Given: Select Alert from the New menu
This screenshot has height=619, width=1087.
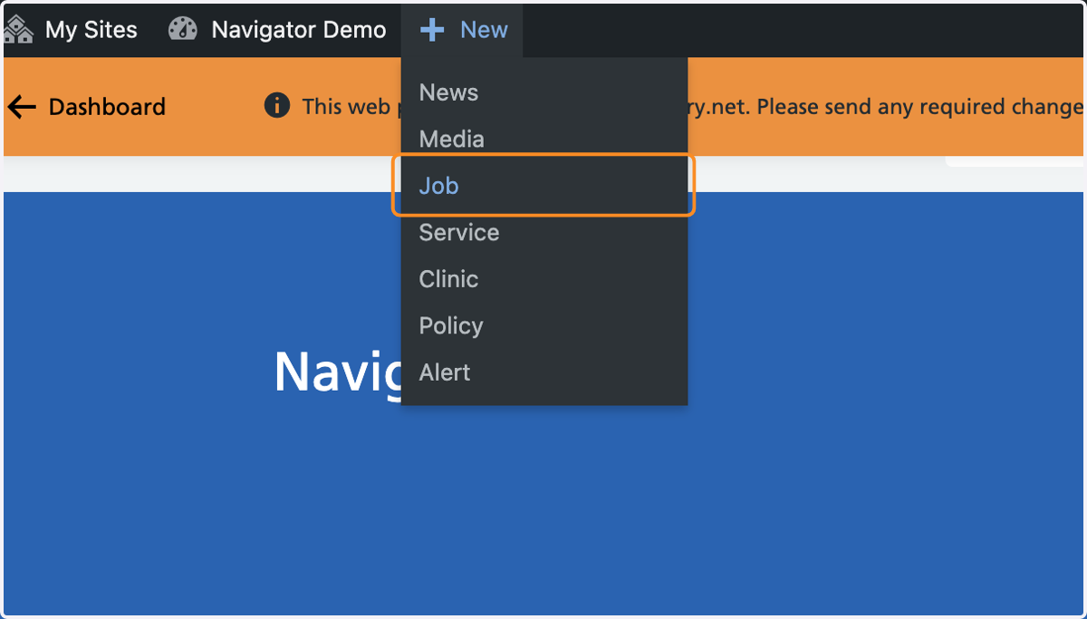Looking at the screenshot, I should [544, 372].
